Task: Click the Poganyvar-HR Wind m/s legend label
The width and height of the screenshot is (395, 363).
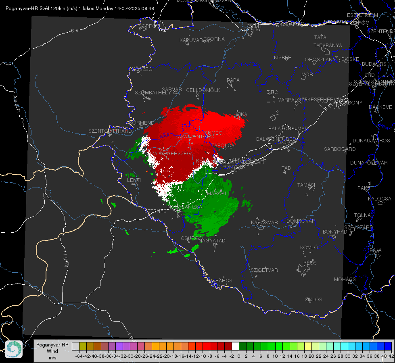Action: (52, 351)
